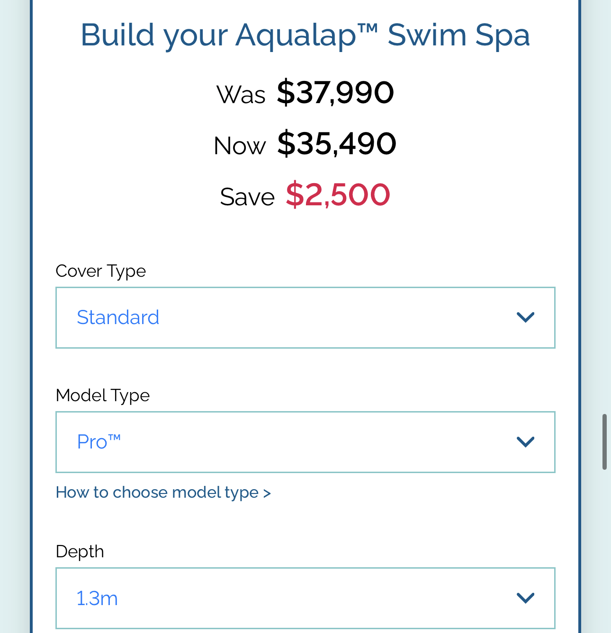611x633 pixels.
Task: Click the "Model Type" field label
Action: pyautogui.click(x=102, y=396)
